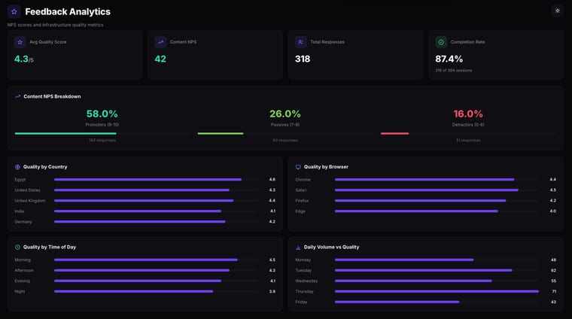The image size is (572, 319).
Task: Click the Completion Rate checkmark icon
Action: 441,42
